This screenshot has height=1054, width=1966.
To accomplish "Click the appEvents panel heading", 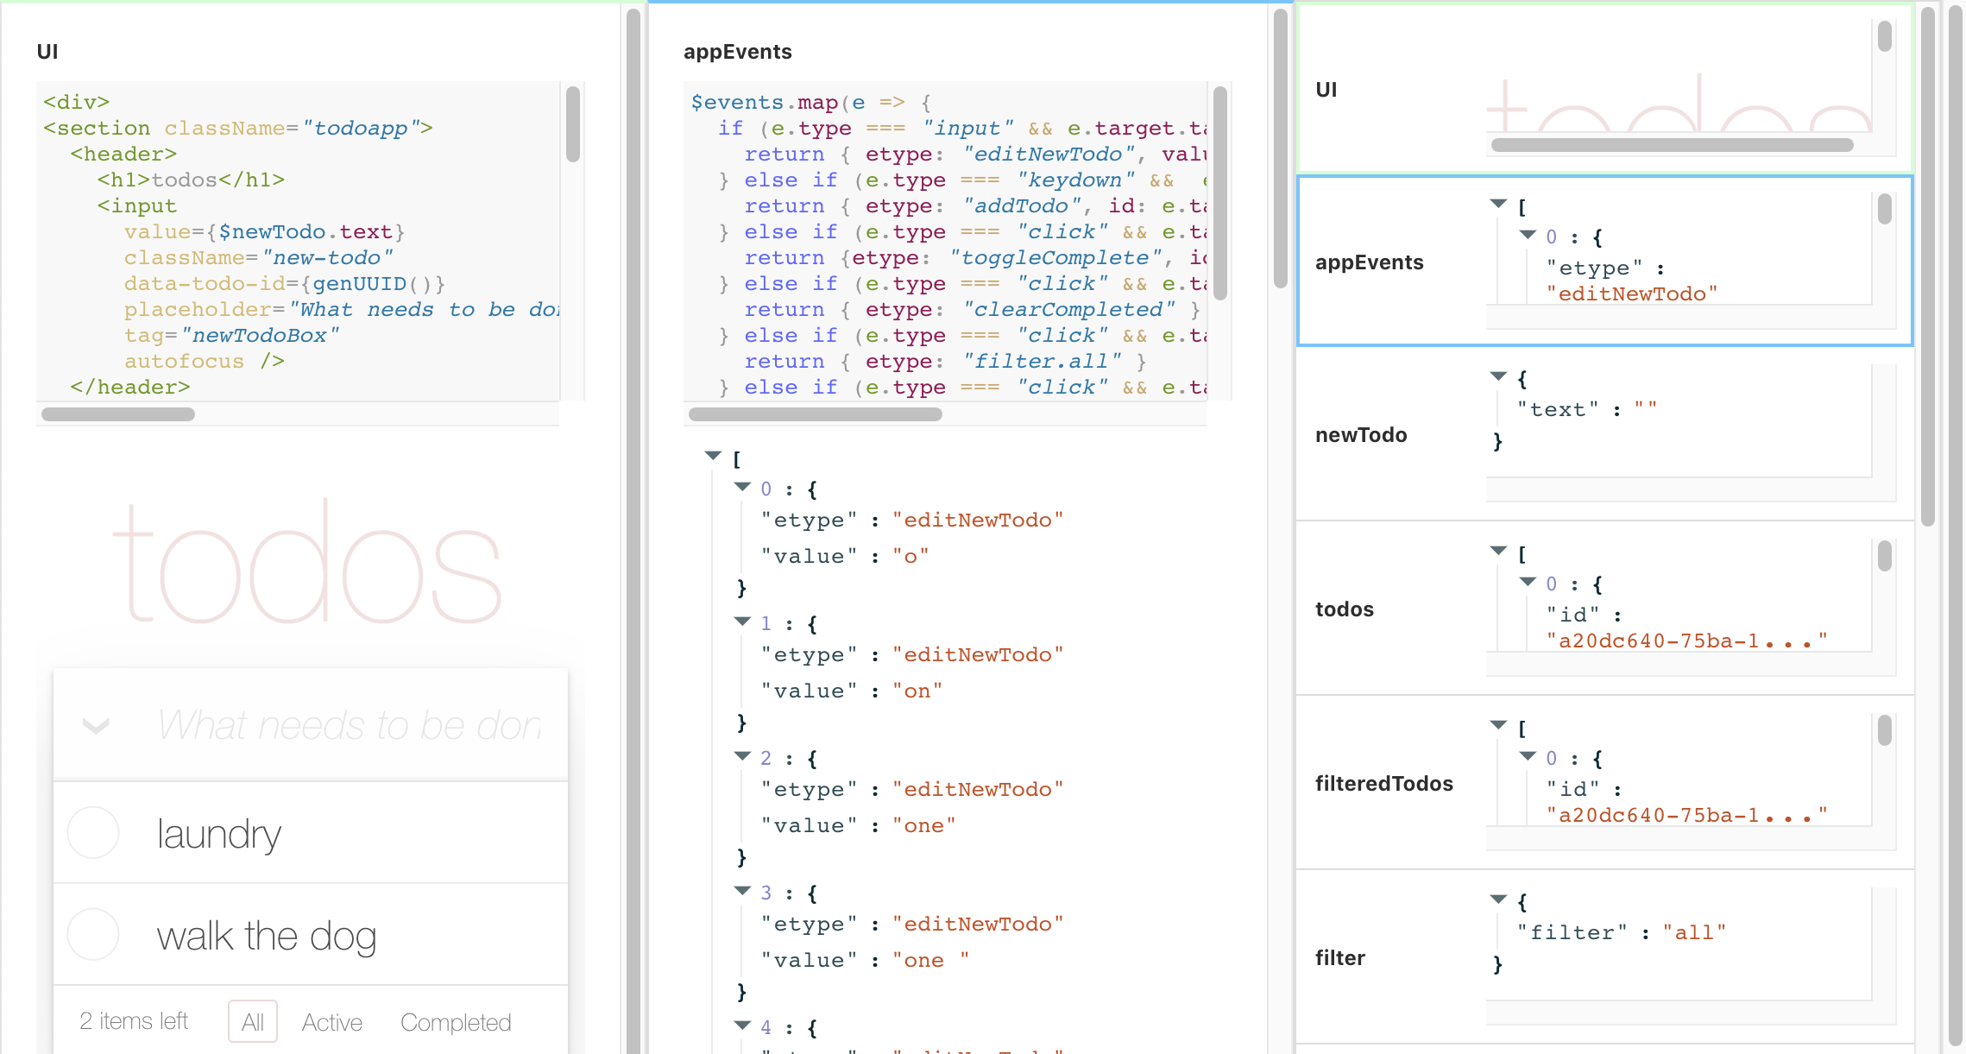I will tap(738, 52).
